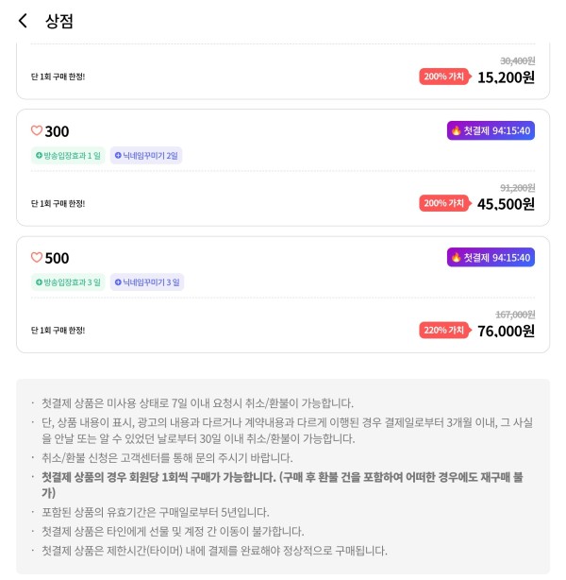Click the 방송입장효과 1일 benefit tag
Screen dimensions: 566x580
click(x=68, y=155)
